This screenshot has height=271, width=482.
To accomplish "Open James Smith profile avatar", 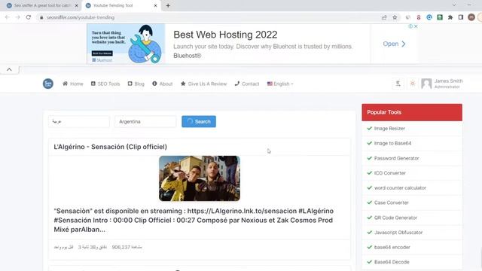I will tap(426, 84).
